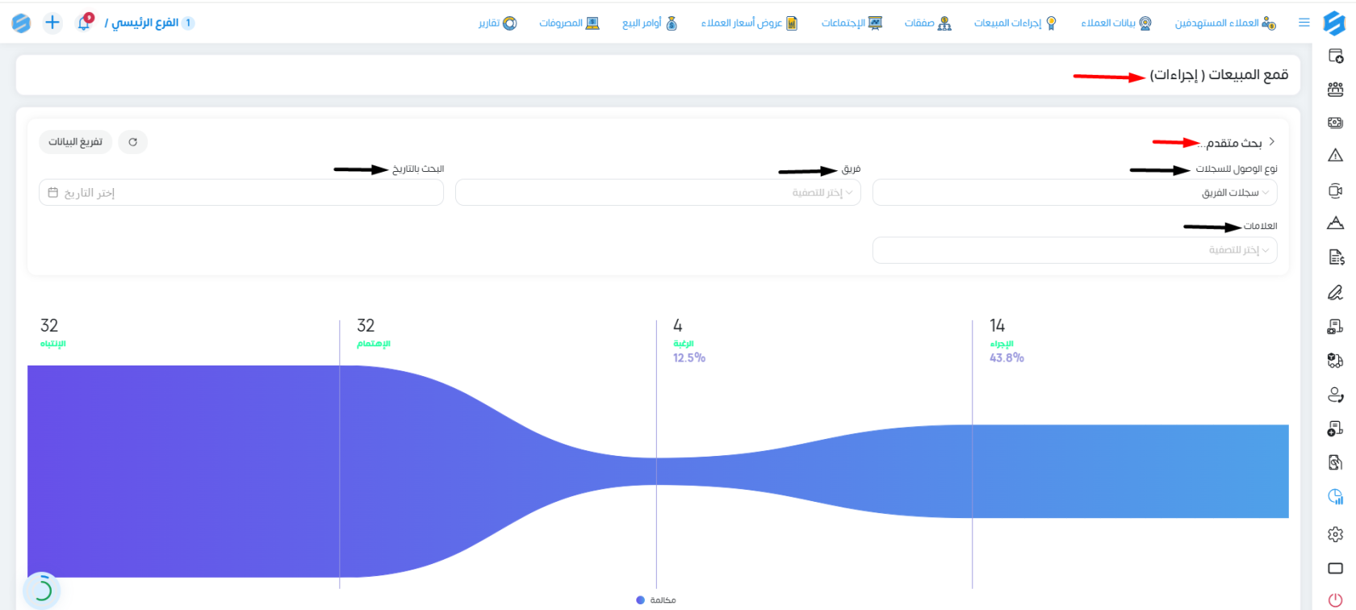Open the تقارير menu item
The width and height of the screenshot is (1356, 610).
[497, 23]
